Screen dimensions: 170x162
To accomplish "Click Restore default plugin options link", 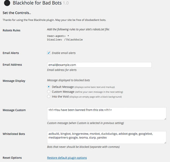I will (67, 158).
